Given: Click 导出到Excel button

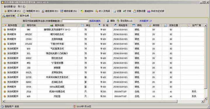Looking at the screenshot, I should tap(125, 21).
